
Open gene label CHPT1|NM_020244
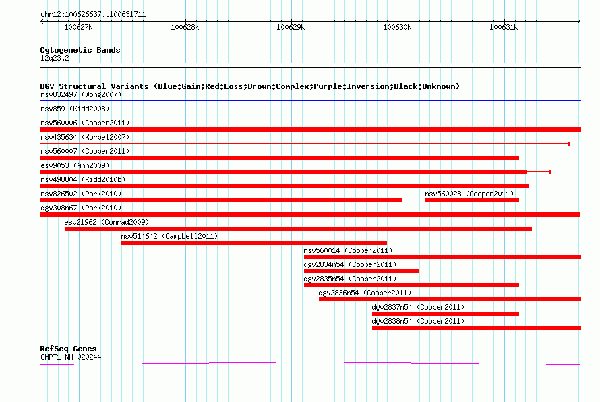point(71,357)
